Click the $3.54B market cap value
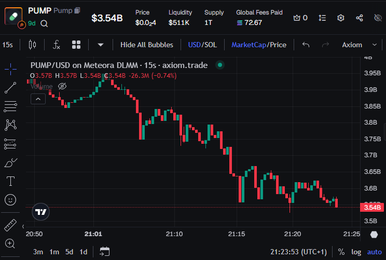The height and width of the screenshot is (260, 386). (107, 18)
